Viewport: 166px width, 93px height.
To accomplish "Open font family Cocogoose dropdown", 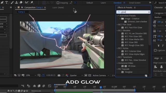I will [x=160, y=13].
